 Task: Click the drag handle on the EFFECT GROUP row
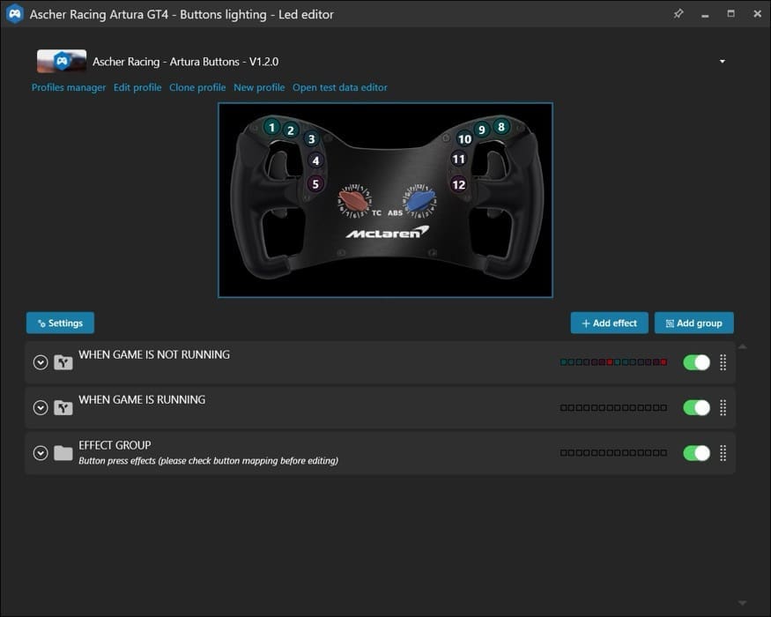tap(723, 452)
